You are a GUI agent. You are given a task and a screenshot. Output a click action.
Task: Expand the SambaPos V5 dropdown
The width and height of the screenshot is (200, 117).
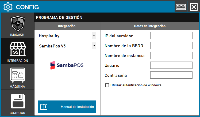(x=94, y=46)
